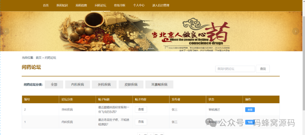Click post title 最近老是肚子疼，不知道啥原因?
This screenshot has height=135, width=305.
(114, 122)
